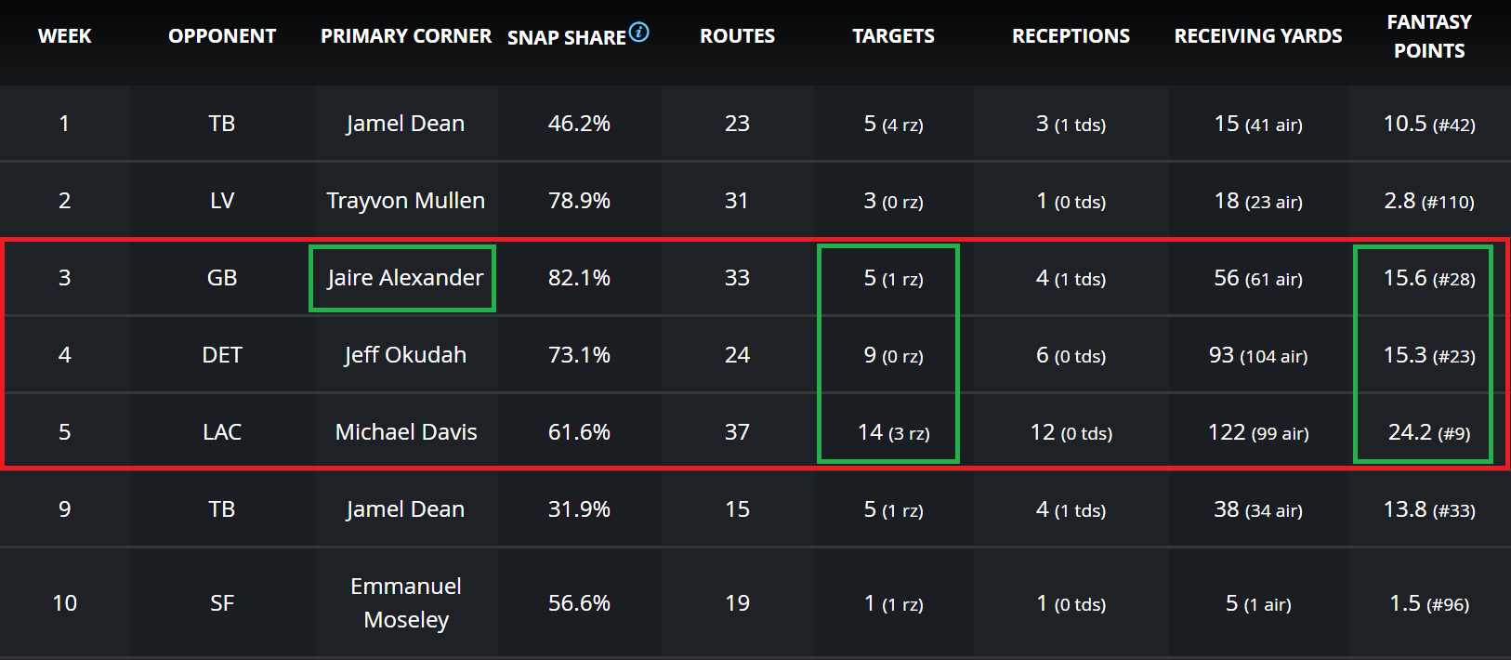Select Jaire Alexander cornerback name
The width and height of the screenshot is (1511, 660).
[x=405, y=278]
